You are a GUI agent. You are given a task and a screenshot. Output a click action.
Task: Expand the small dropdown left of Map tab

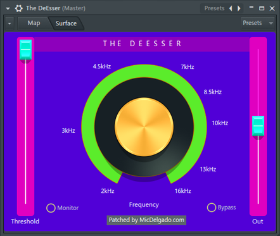coord(10,23)
